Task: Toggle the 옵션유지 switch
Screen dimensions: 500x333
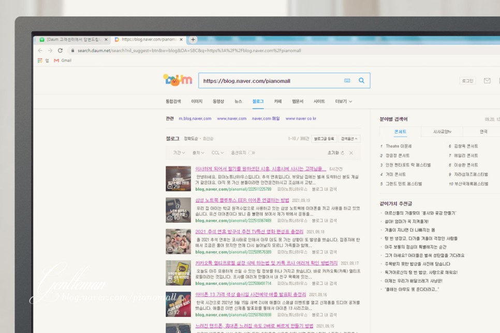Action: click(x=252, y=153)
